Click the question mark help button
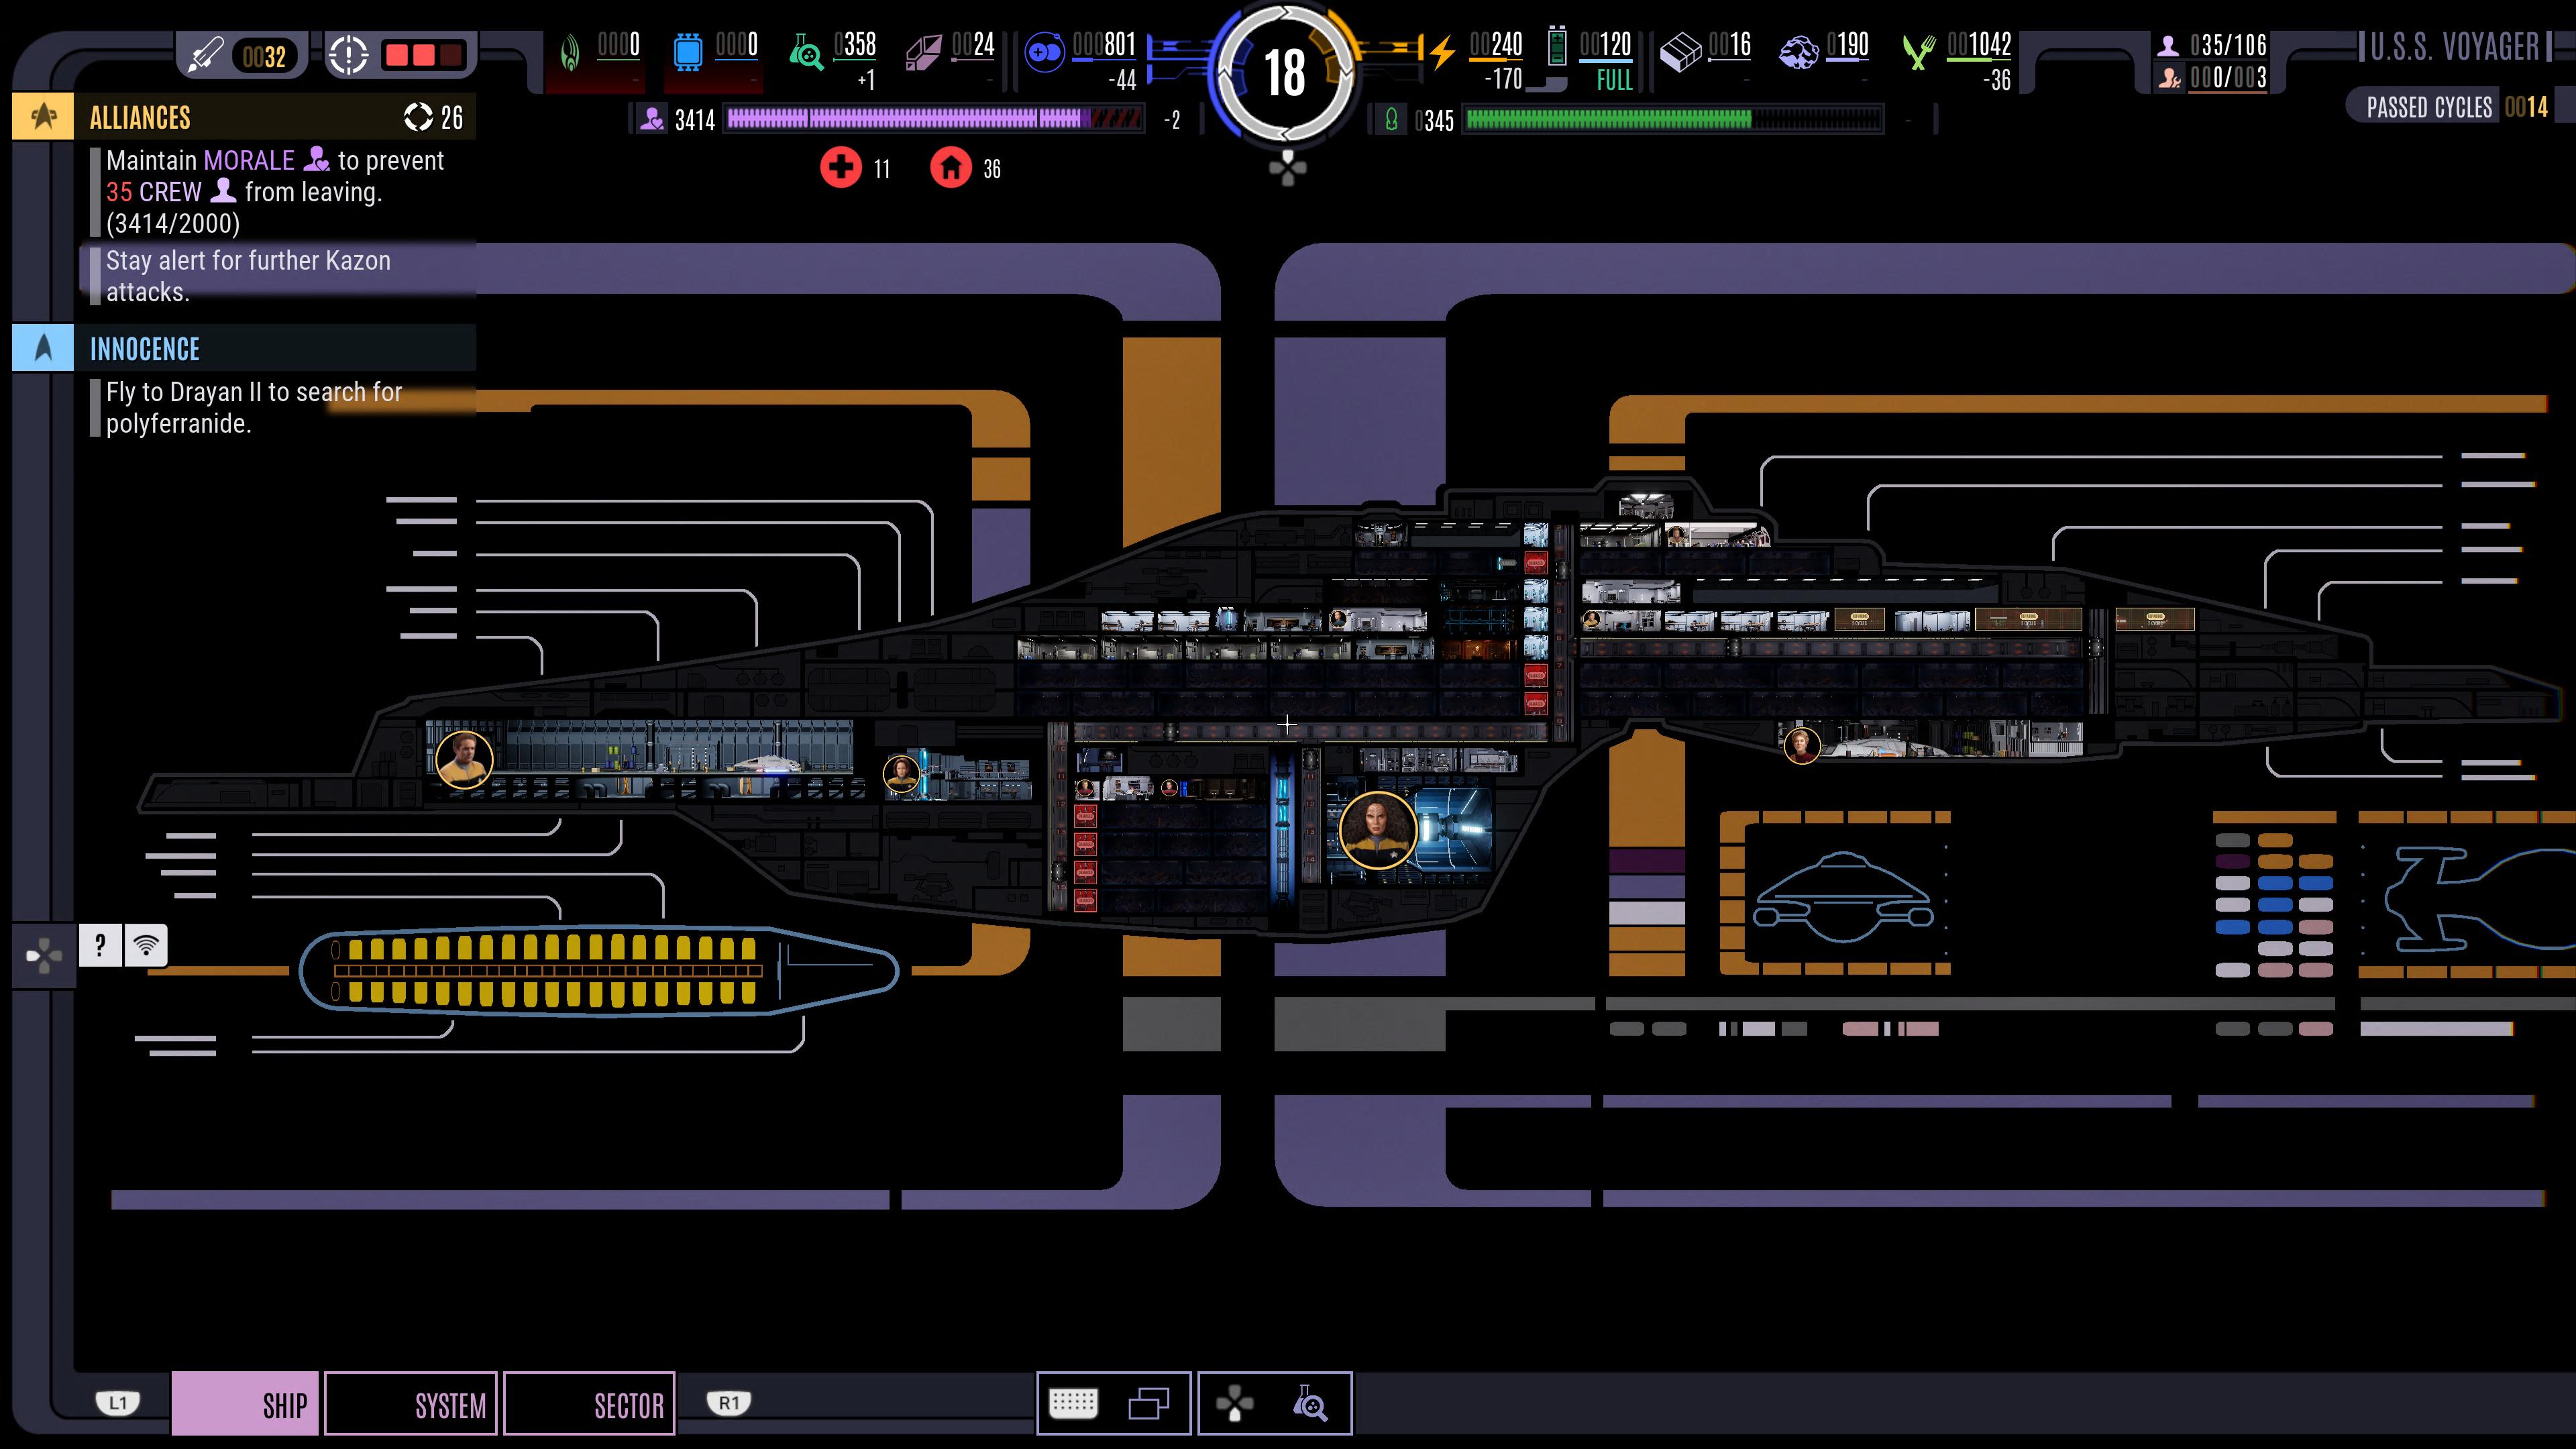The image size is (2576, 1449). coord(100,945)
